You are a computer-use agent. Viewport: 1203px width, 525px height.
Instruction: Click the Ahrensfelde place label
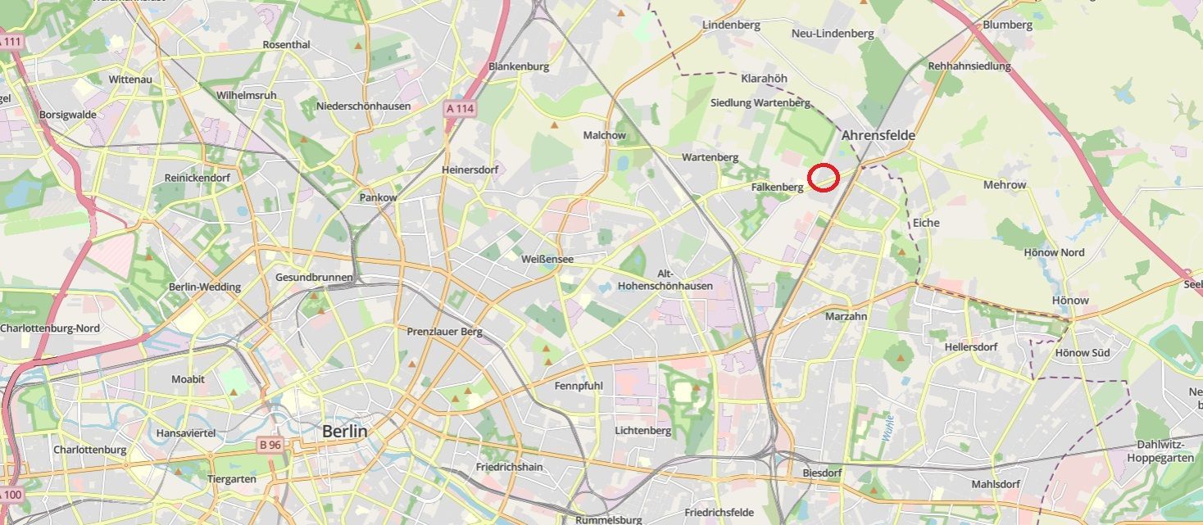(x=878, y=135)
